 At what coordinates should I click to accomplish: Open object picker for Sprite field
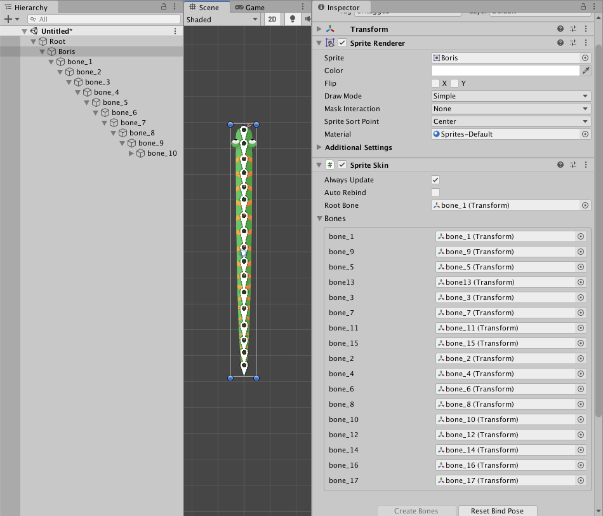[585, 58]
